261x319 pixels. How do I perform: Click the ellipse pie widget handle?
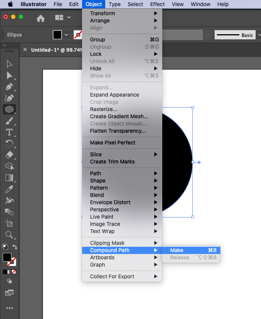199,162
